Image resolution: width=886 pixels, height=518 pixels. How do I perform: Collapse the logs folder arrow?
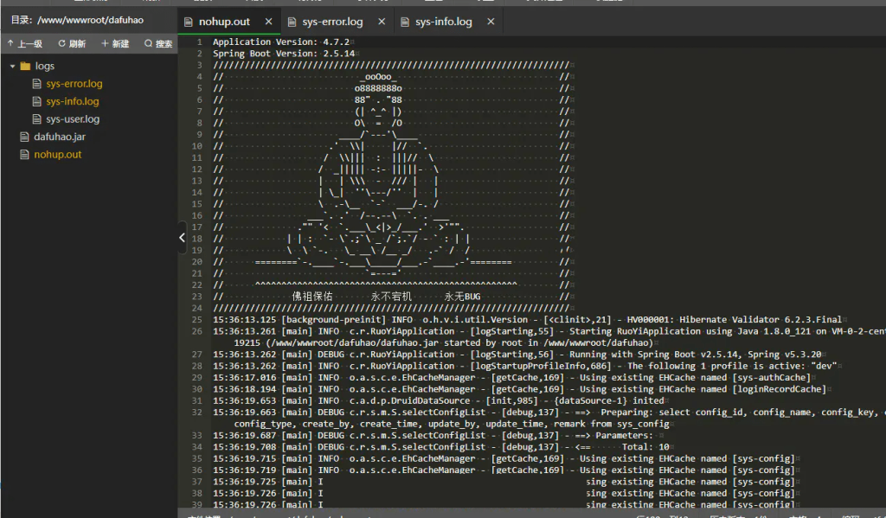click(12, 67)
